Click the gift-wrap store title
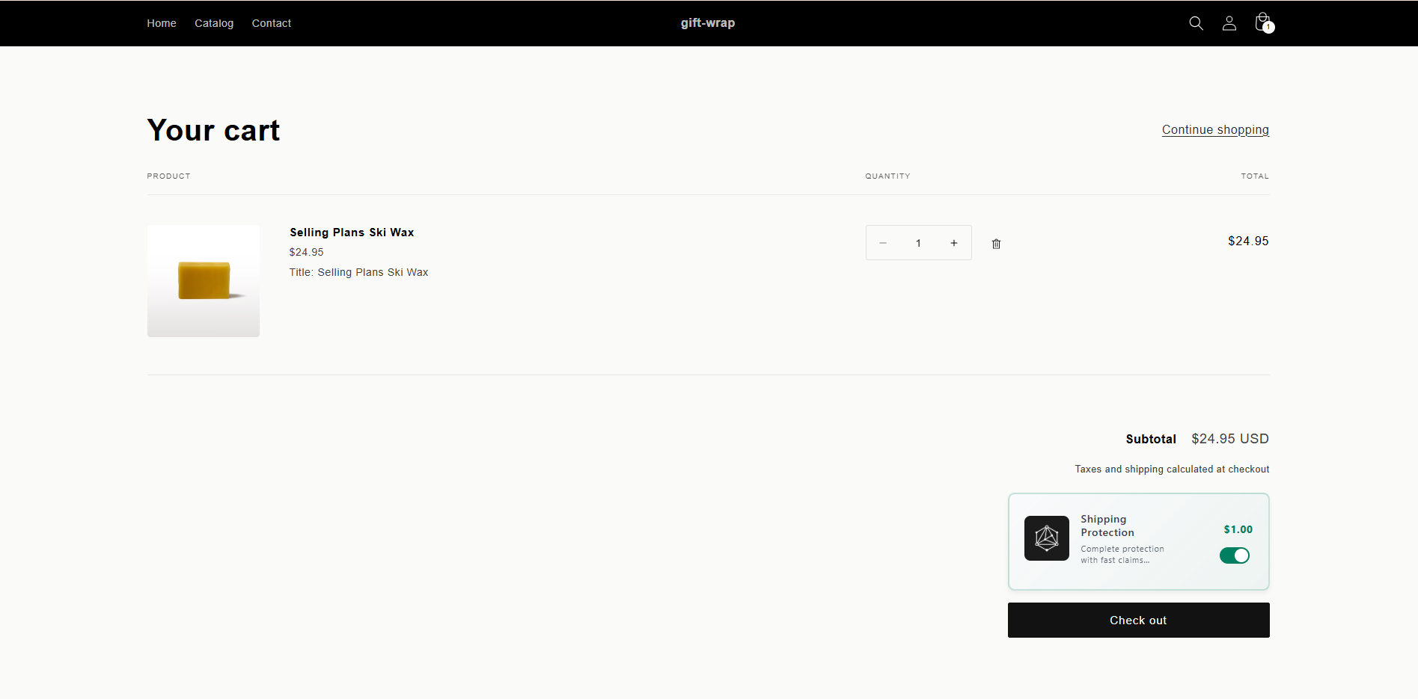The image size is (1418, 699). (x=707, y=22)
